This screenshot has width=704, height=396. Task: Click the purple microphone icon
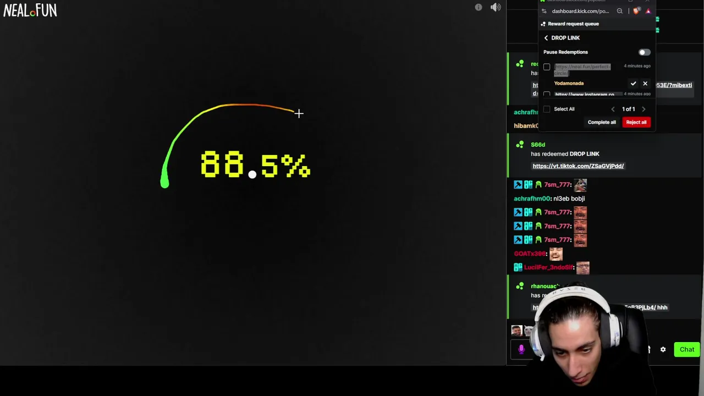[x=521, y=349]
